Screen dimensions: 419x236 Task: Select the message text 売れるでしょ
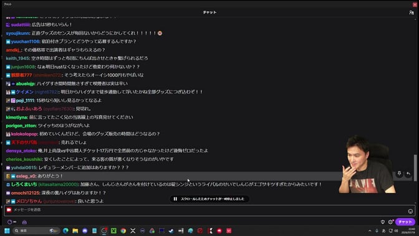coord(74,142)
